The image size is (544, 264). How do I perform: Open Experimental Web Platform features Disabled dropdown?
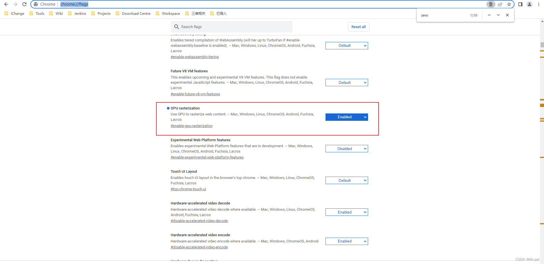pyautogui.click(x=346, y=149)
